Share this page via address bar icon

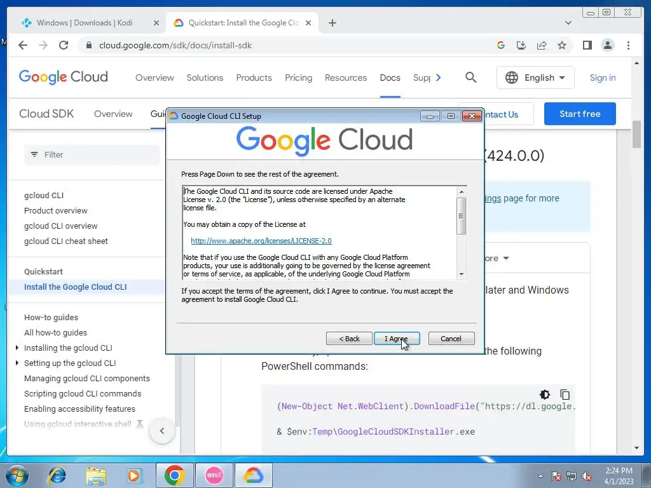click(x=542, y=45)
